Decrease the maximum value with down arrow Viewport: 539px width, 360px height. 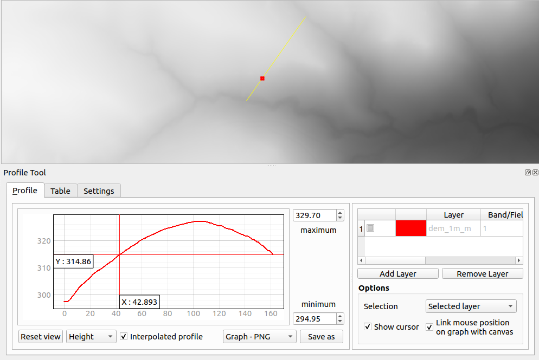(340, 218)
